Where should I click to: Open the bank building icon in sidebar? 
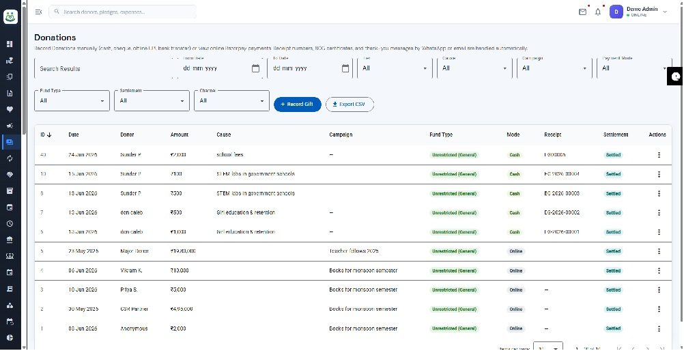(10, 240)
